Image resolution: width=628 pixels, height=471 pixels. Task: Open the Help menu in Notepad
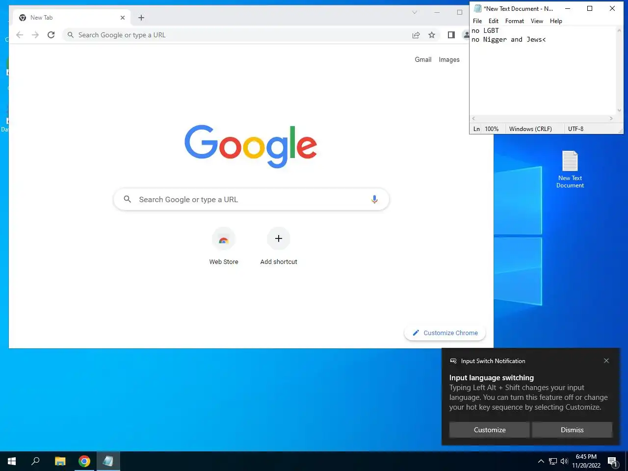click(x=556, y=21)
